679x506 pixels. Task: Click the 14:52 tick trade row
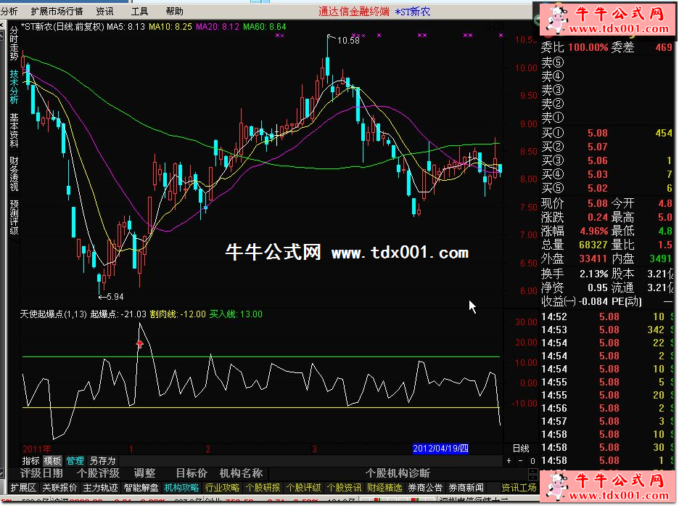coord(606,317)
